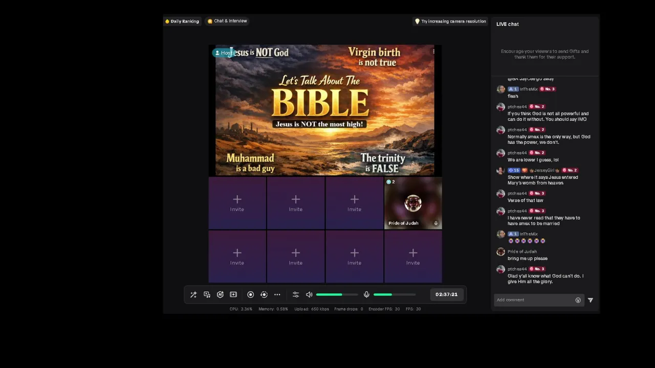Click the JerseyGirl username in chat
The height and width of the screenshot is (368, 655).
[x=544, y=170]
